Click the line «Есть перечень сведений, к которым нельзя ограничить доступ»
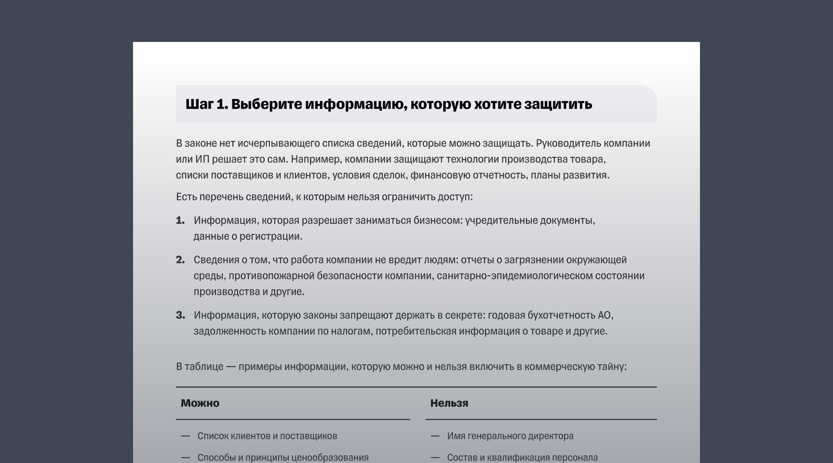This screenshot has height=463, width=833. click(x=325, y=196)
